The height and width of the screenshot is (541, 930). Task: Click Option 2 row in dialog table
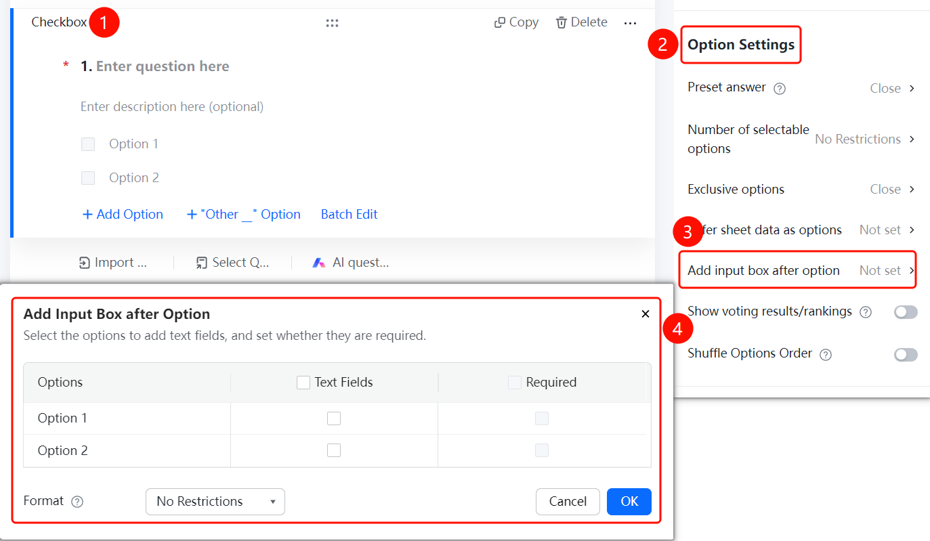coord(337,451)
